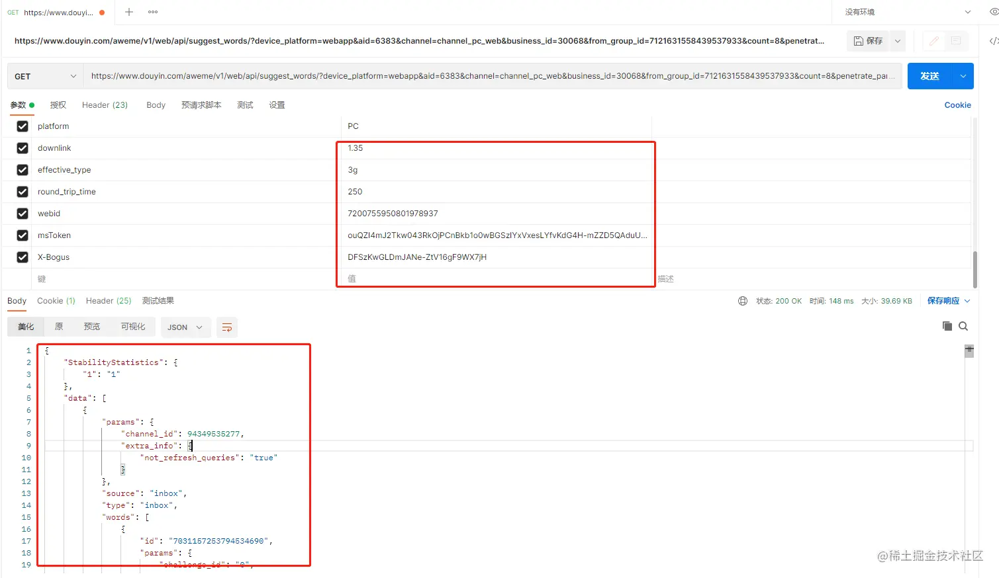Select the X-Bogus value cell
This screenshot has width=999, height=578.
tap(497, 257)
